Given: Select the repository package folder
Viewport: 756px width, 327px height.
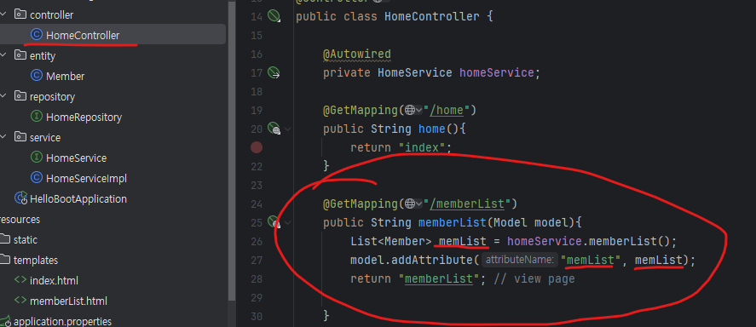Looking at the screenshot, I should click(52, 97).
